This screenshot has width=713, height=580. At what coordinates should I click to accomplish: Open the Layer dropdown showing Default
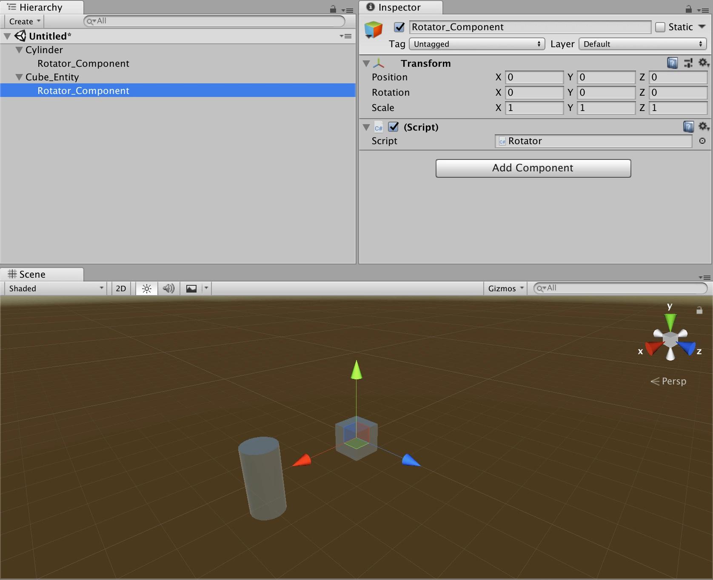[x=642, y=44]
